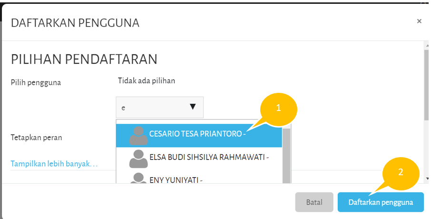Viewport: 431px width, 219px height.
Task: Click the dialog's main vertical scrollbar thumb
Action: (x=427, y=86)
